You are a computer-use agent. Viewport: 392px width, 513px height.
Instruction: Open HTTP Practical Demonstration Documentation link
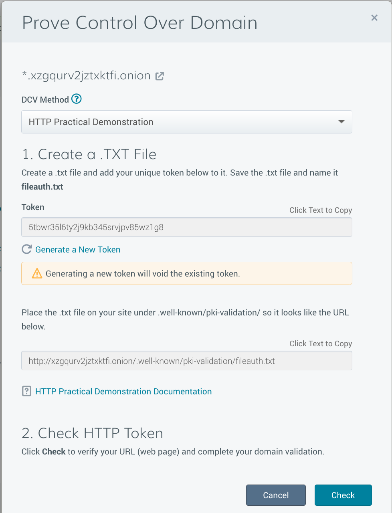(x=123, y=391)
